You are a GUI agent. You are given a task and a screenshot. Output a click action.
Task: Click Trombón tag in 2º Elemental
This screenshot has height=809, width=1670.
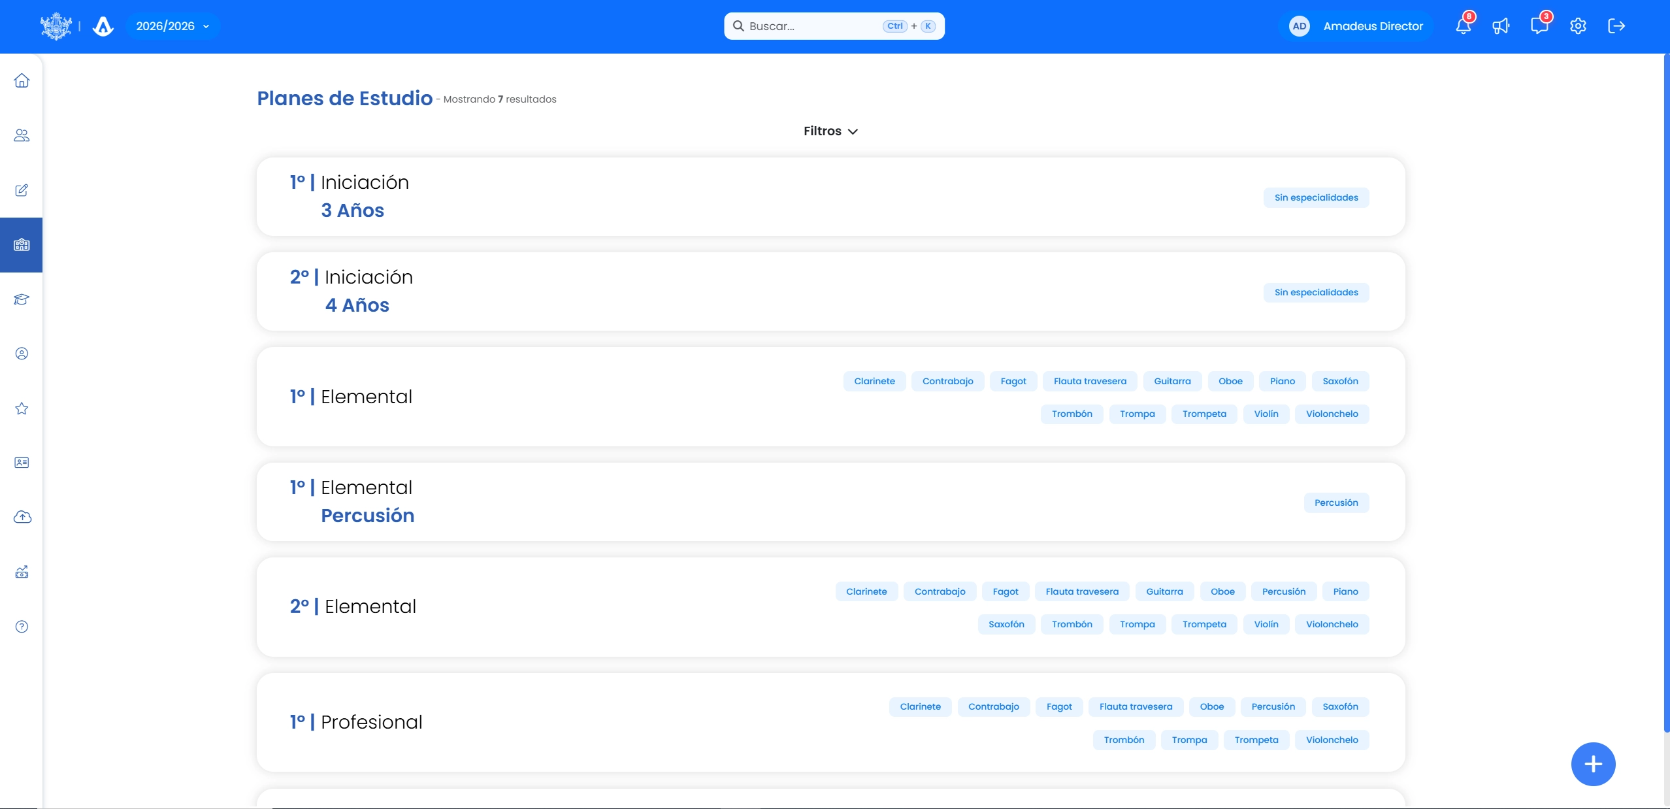click(x=1072, y=624)
